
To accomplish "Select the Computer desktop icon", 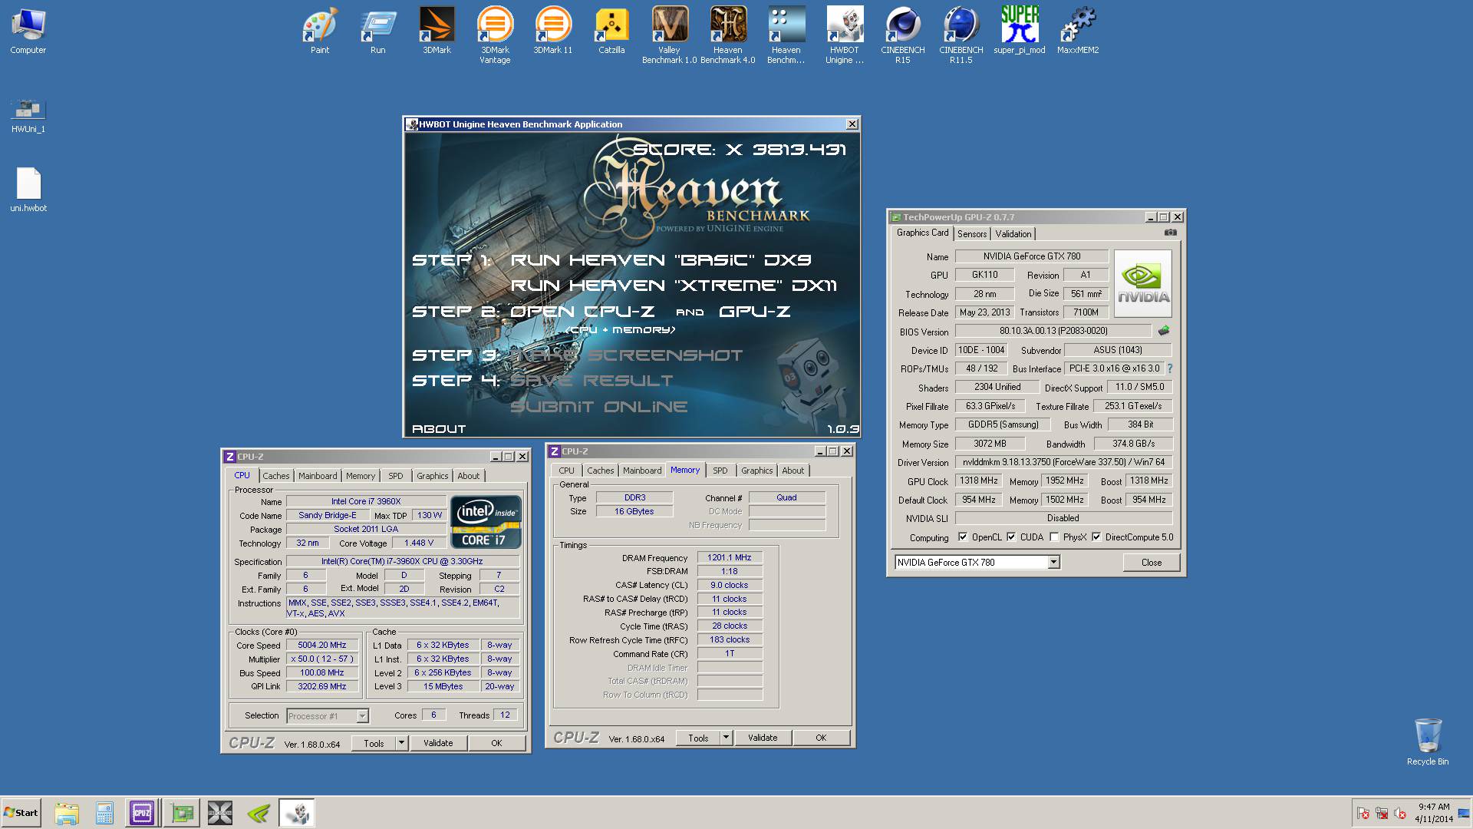I will coord(28,31).
